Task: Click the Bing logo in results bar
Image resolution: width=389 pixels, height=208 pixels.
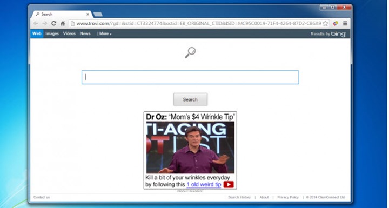Action: (338, 34)
